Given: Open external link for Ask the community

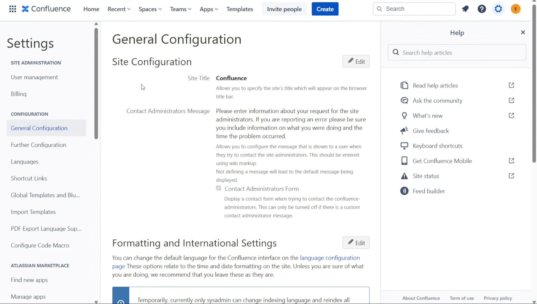Looking at the screenshot, I should click(512, 100).
